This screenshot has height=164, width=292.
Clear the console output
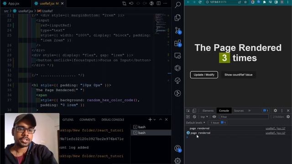[194, 117]
